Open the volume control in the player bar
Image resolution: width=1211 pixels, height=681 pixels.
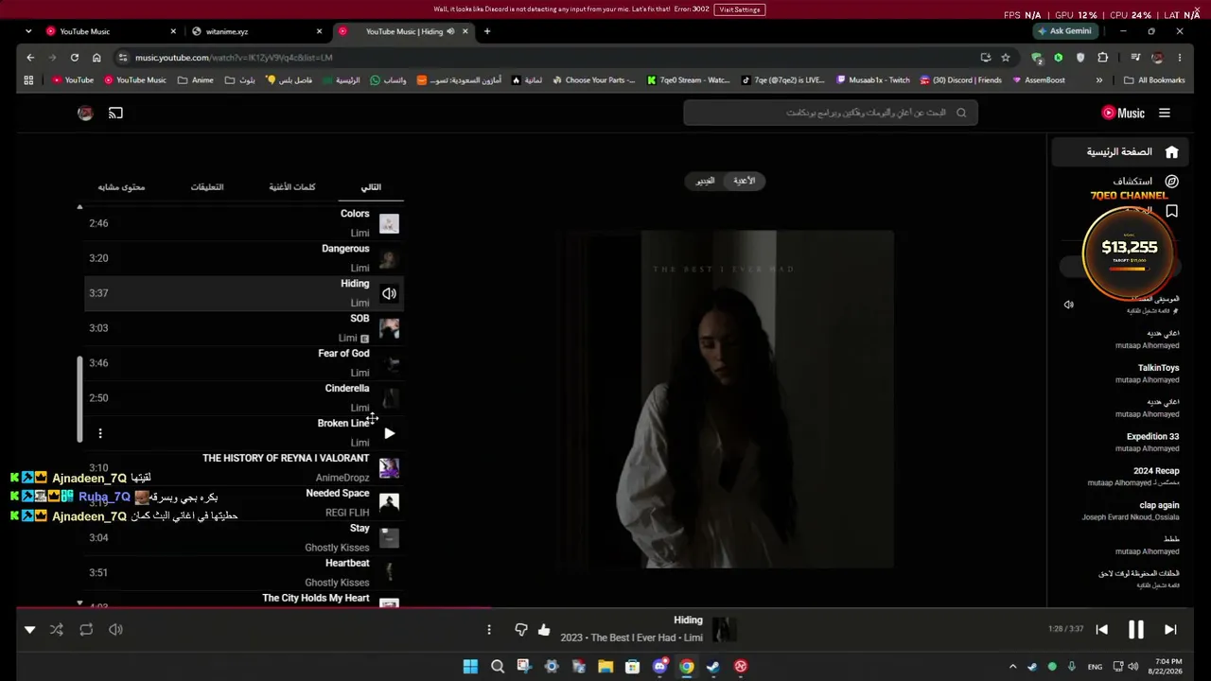(115, 629)
